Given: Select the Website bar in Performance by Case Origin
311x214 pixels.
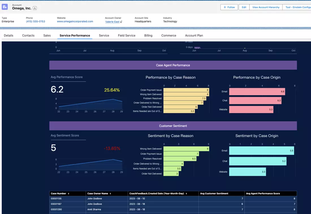Looking at the screenshot, I should tap(251, 109).
